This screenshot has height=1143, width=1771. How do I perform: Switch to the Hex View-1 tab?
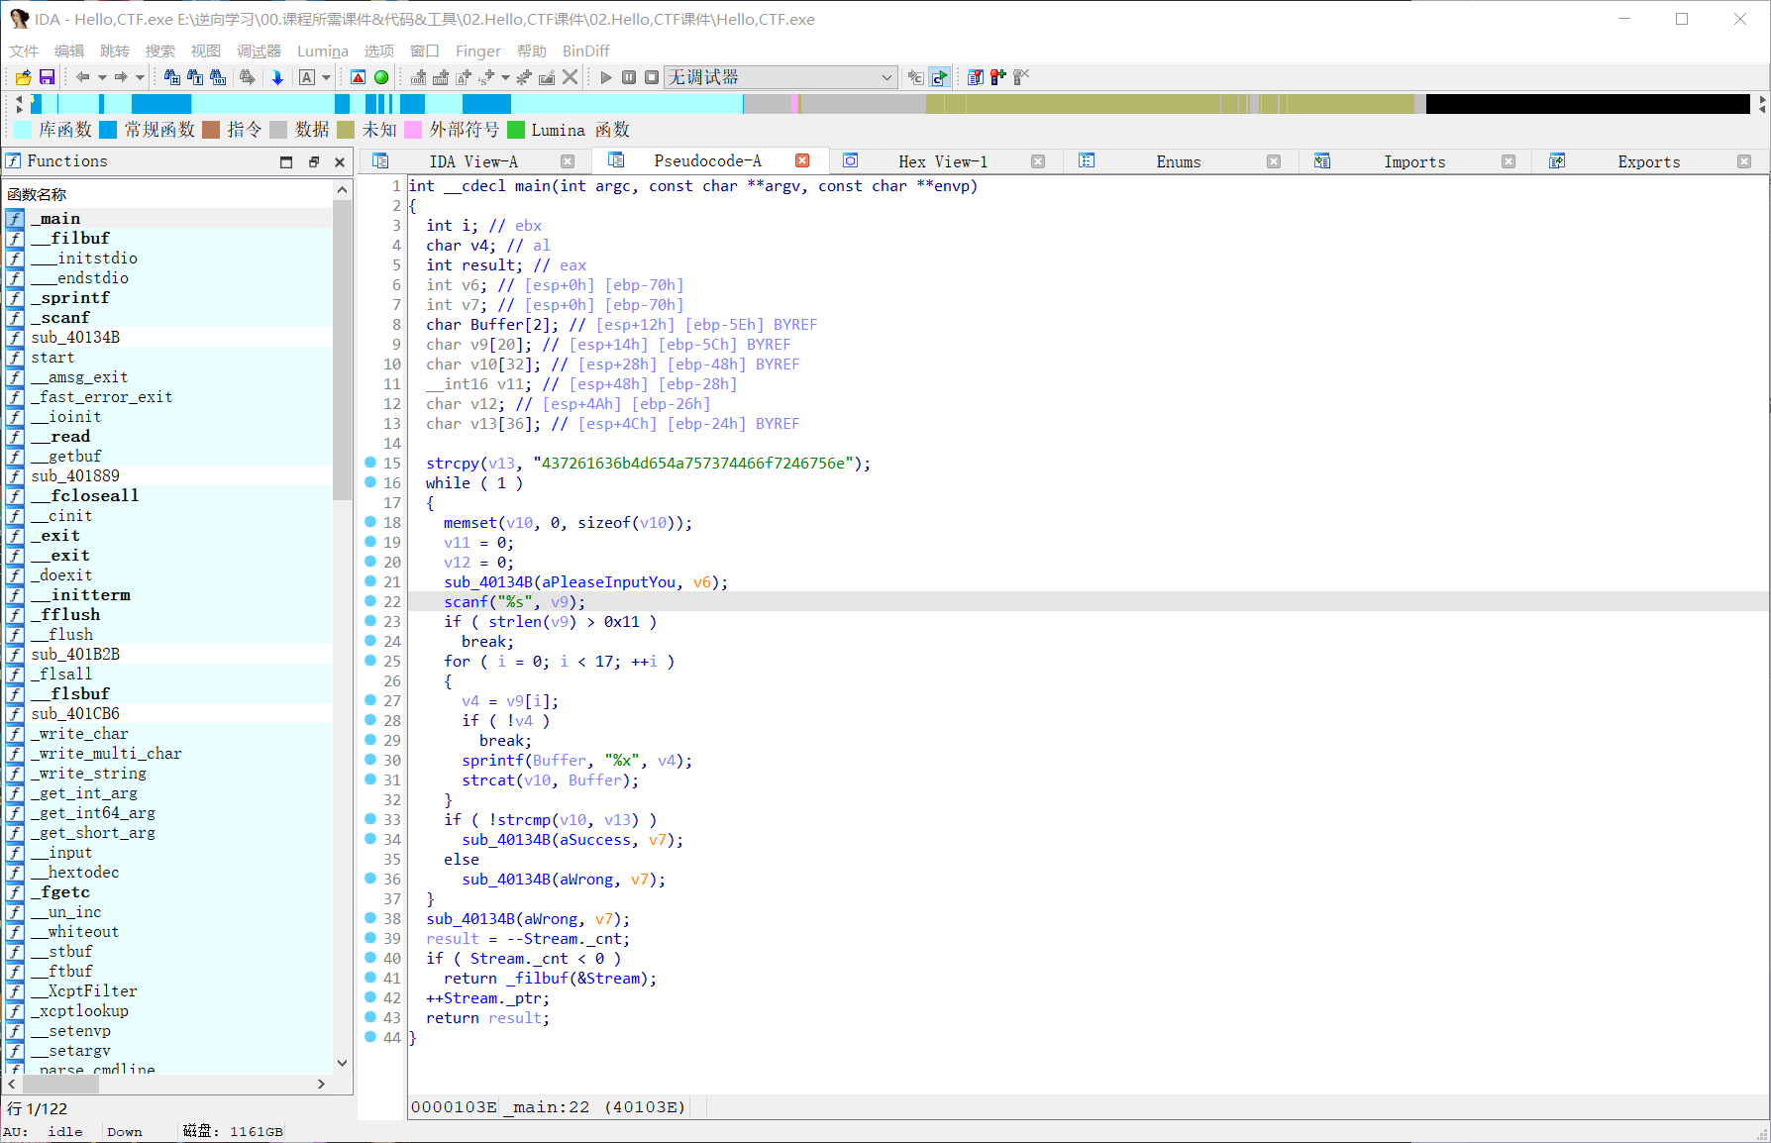[x=942, y=161]
